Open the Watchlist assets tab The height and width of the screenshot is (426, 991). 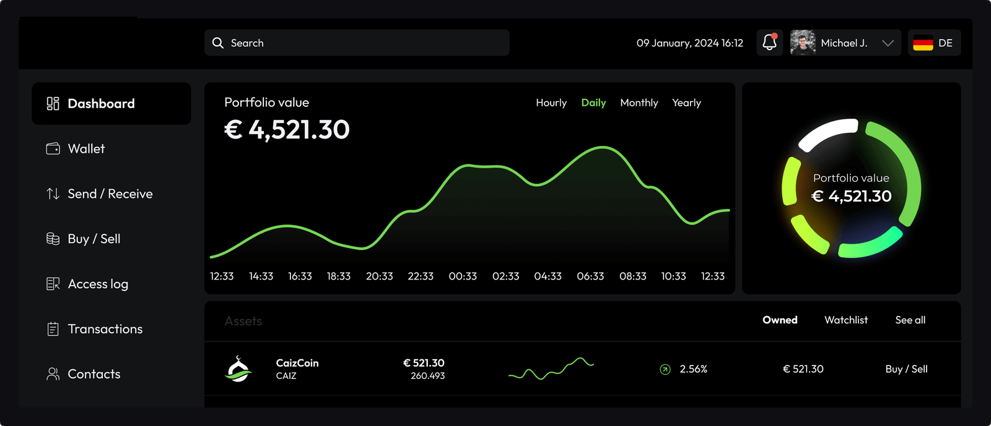845,320
